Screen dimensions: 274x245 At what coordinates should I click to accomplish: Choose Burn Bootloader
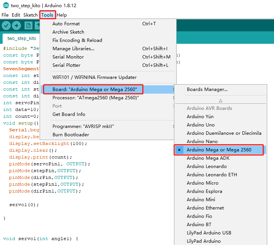click(x=108, y=135)
